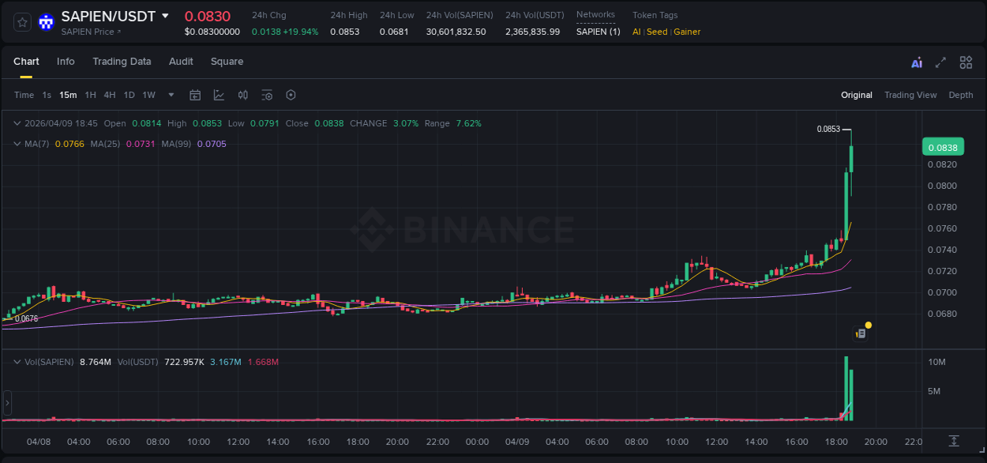Click the yellow event marker on the chart

pyautogui.click(x=868, y=325)
